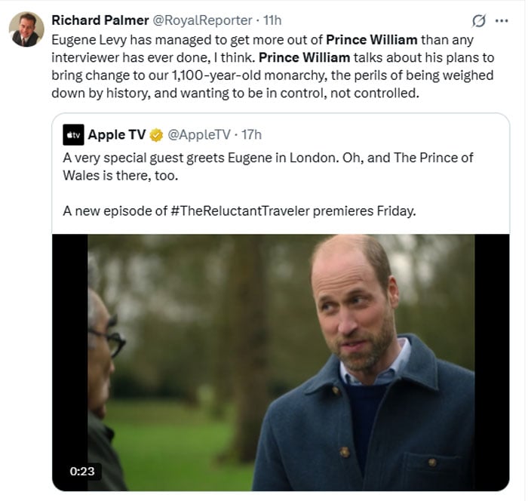Image resolution: width=528 pixels, height=501 pixels.
Task: Click Richard Palmer's profile avatar
Action: click(x=26, y=29)
